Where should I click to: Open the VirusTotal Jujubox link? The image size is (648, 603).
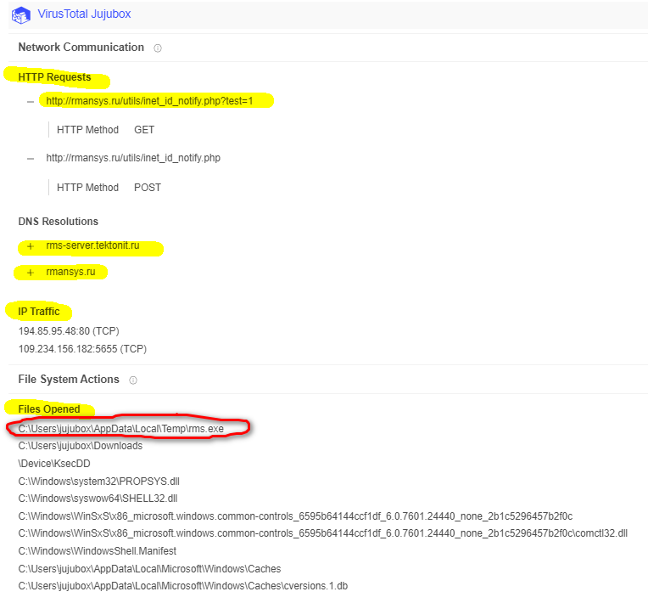(x=84, y=14)
